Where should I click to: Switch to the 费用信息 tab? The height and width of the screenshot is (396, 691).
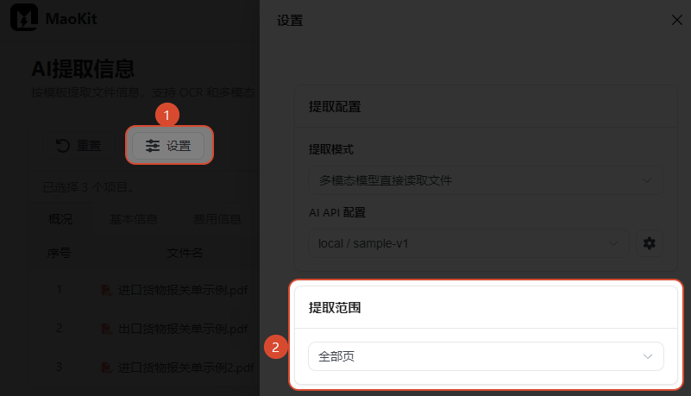(x=217, y=219)
